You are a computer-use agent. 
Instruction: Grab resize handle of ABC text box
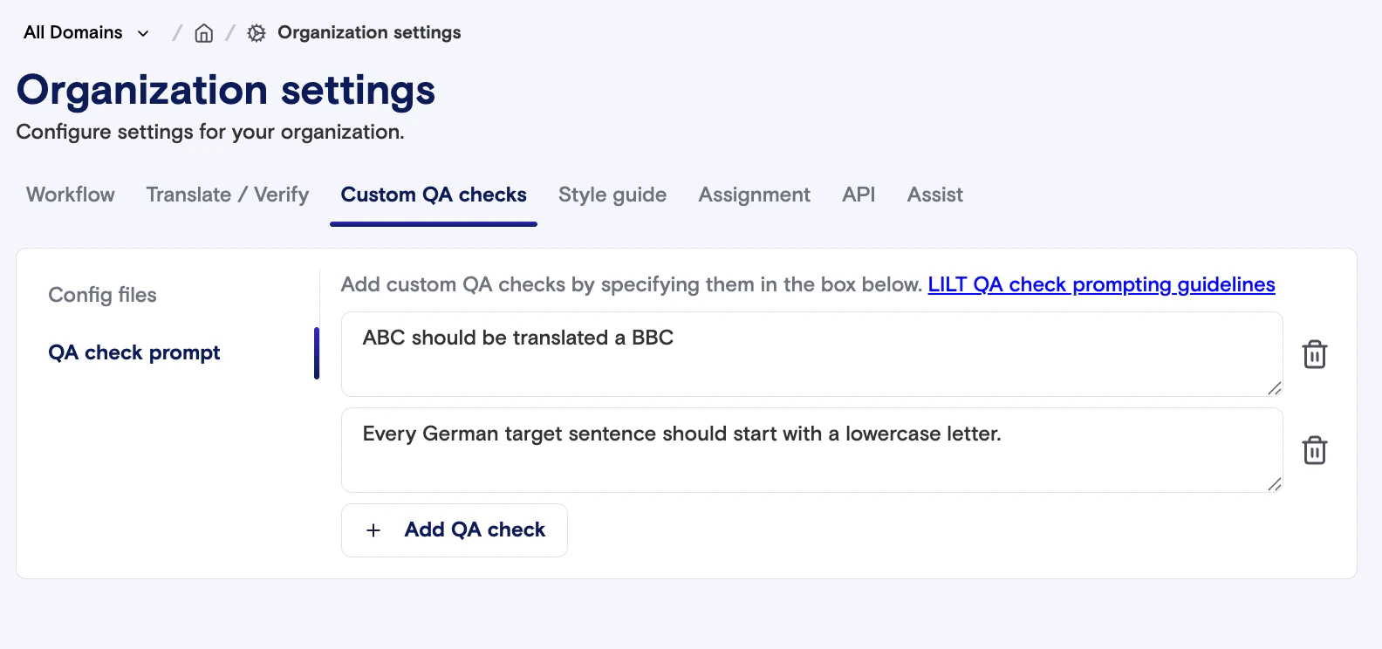[x=1274, y=388]
